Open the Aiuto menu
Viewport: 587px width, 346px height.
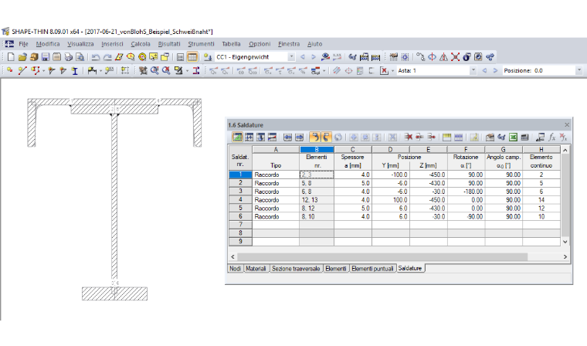314,44
